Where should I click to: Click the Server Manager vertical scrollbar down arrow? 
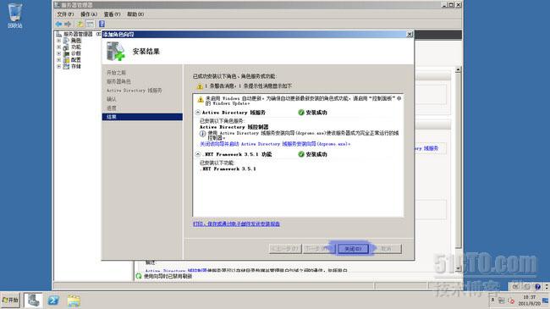coord(458,269)
